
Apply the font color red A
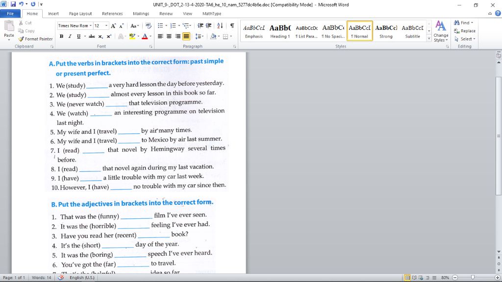145,36
